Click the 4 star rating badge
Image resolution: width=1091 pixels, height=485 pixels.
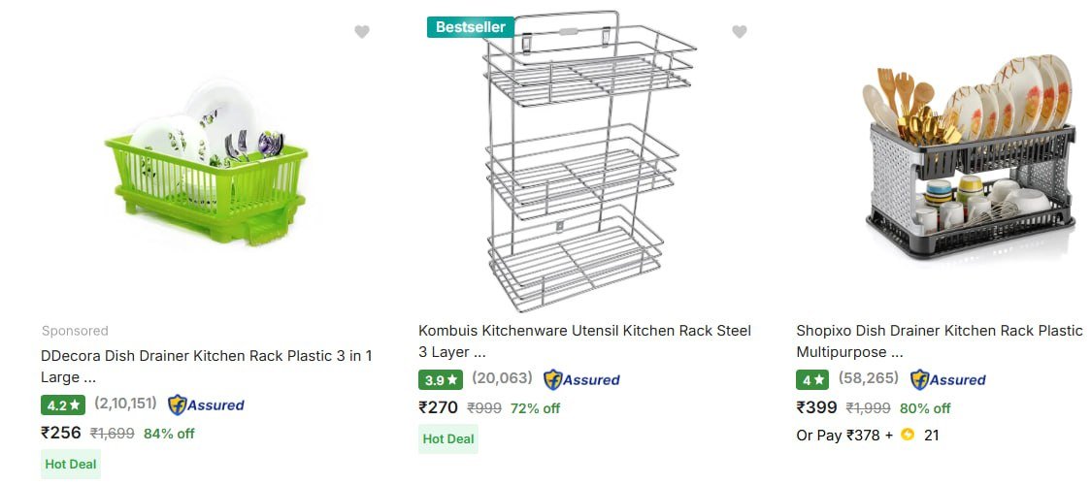[811, 380]
